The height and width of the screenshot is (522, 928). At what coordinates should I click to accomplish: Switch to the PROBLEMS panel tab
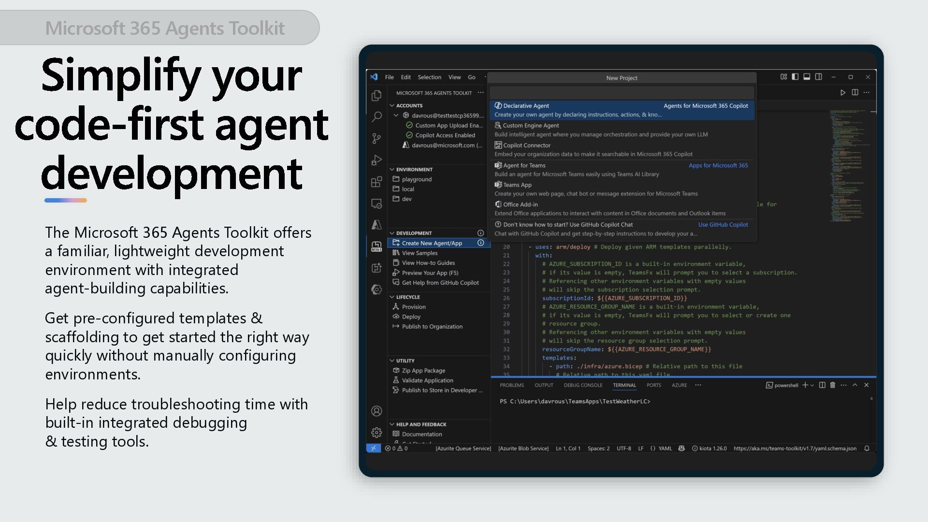point(511,385)
